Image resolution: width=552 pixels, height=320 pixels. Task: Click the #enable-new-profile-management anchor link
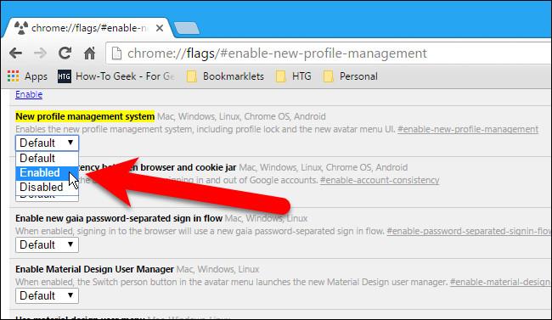(x=468, y=130)
